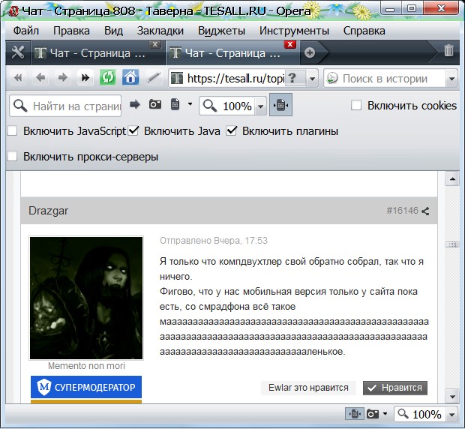Click the post number #16146 link
The image size is (465, 429).
403,211
